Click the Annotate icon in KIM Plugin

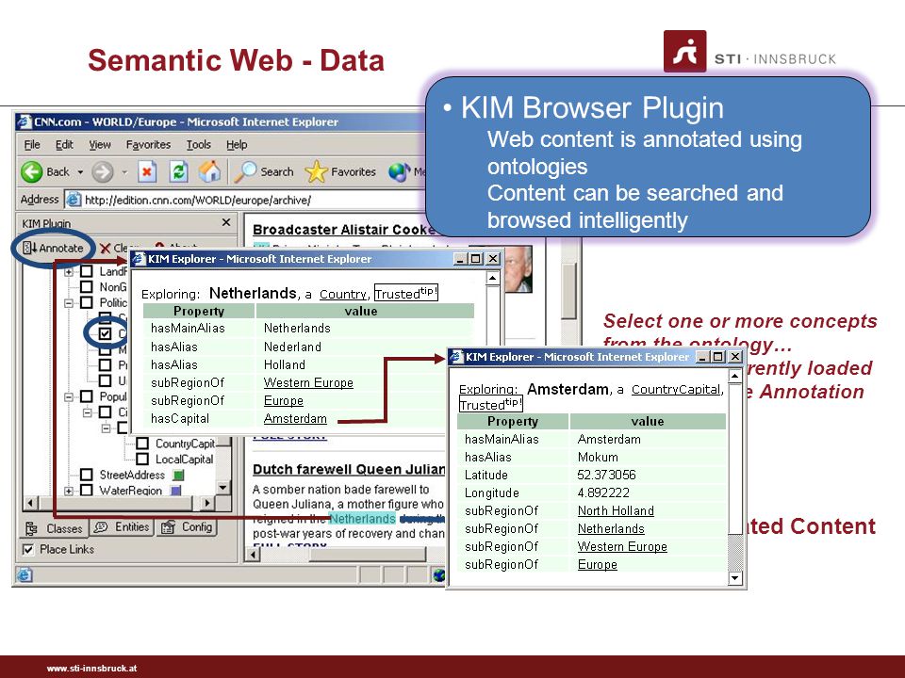29,248
